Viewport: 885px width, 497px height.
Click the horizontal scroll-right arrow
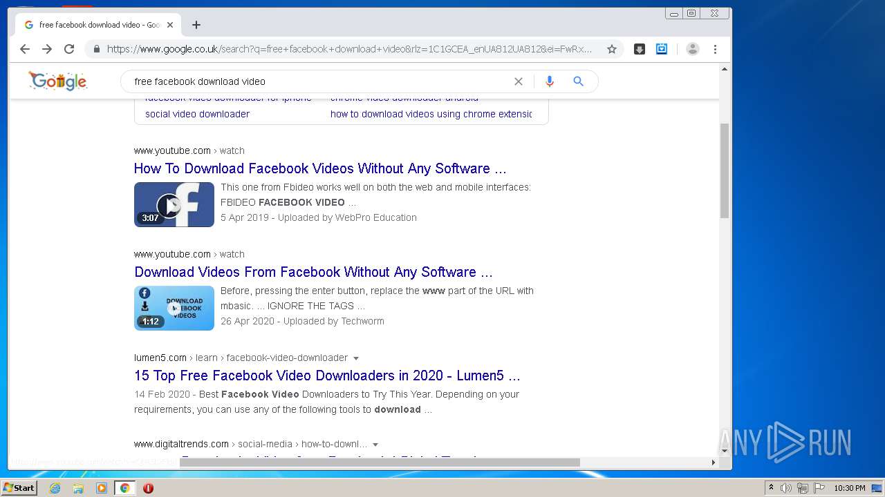[x=714, y=462]
